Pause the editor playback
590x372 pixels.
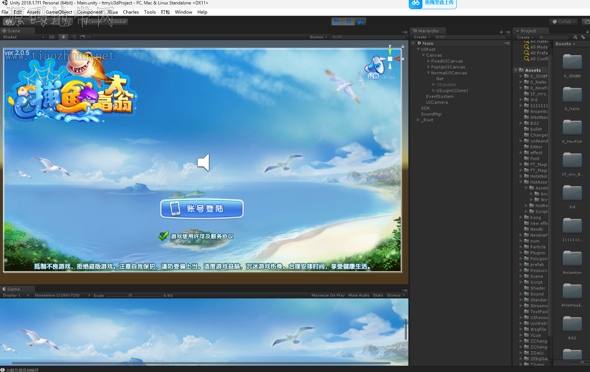point(349,22)
